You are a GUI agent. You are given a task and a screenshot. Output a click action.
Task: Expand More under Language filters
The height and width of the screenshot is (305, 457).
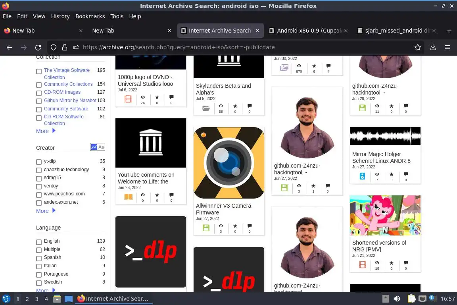pyautogui.click(x=46, y=290)
